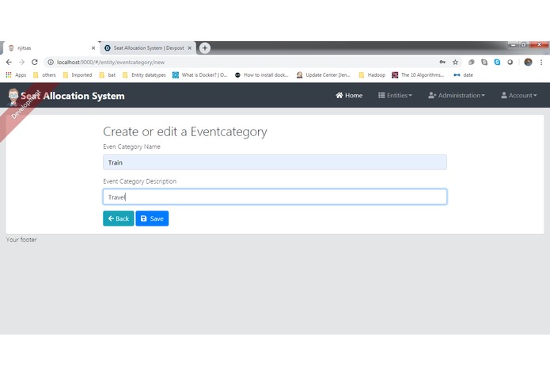Save the event category

point(152,218)
